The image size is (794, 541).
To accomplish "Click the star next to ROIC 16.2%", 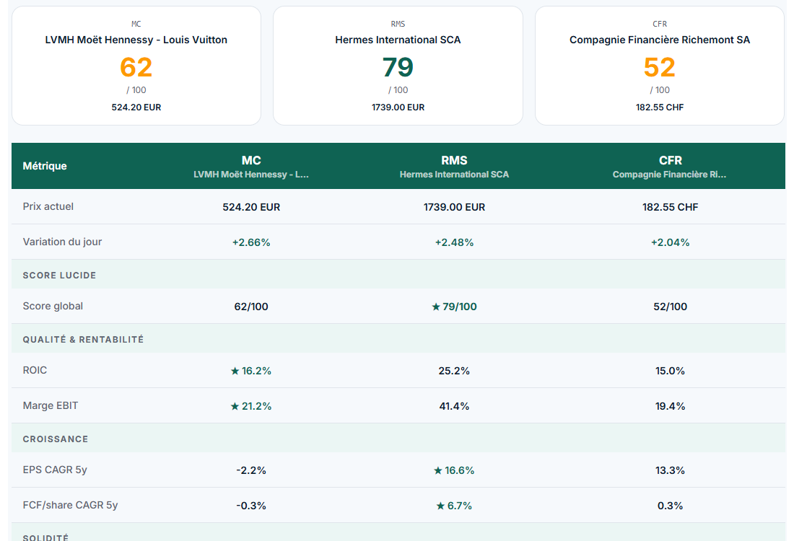I will [x=235, y=371].
